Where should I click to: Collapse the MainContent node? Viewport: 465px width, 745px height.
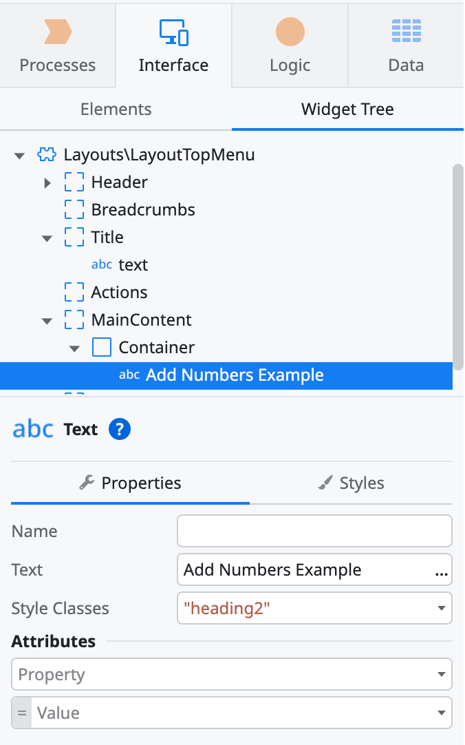coord(47,321)
